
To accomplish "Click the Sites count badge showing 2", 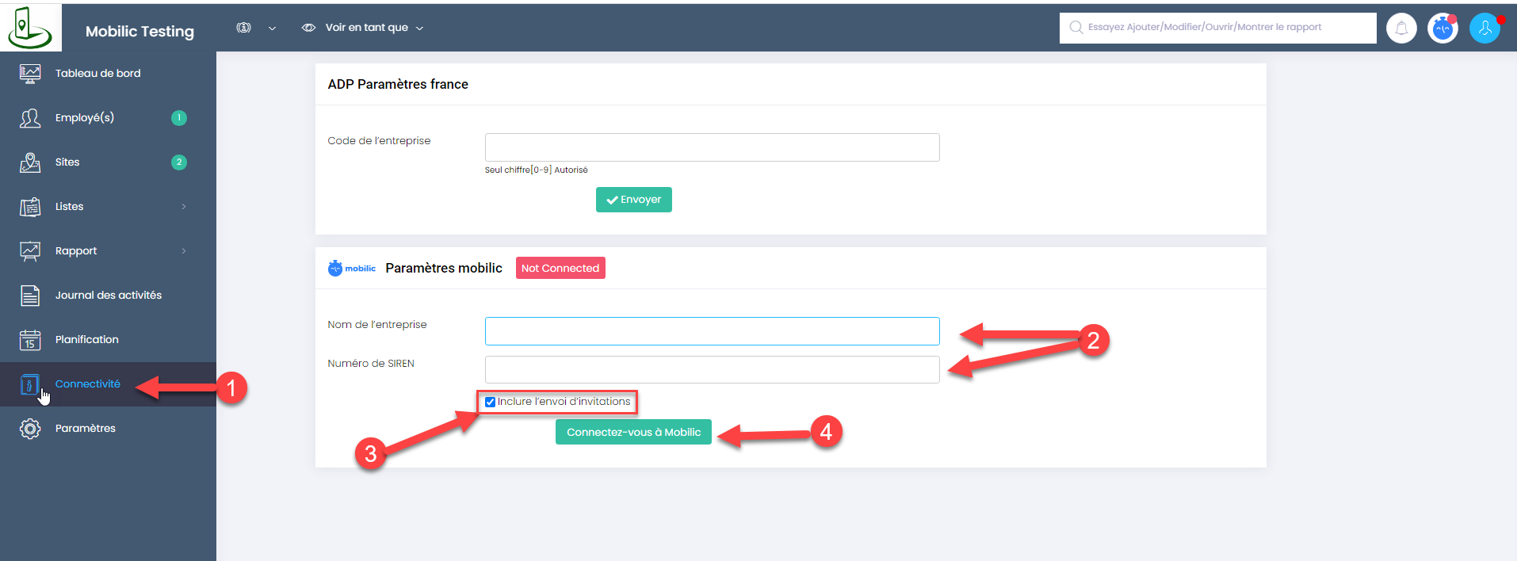I will [x=179, y=162].
